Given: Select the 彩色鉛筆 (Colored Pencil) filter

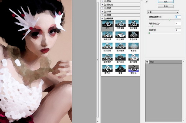Looking at the screenshot, I should [x=133, y=36].
